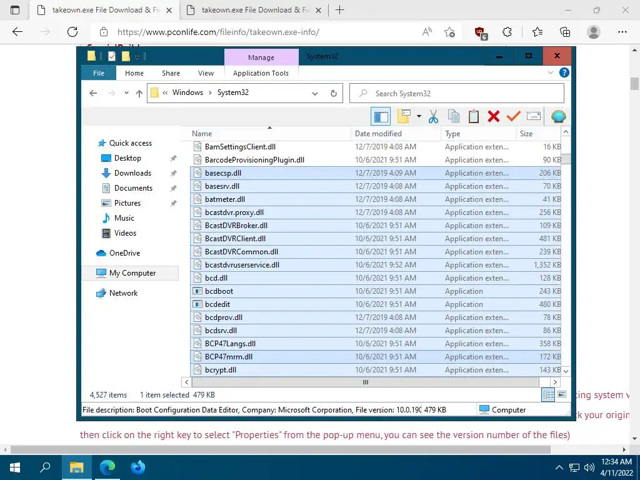This screenshot has width=640, height=480.
Task: Go back in Explorer navigation
Action: tap(93, 94)
